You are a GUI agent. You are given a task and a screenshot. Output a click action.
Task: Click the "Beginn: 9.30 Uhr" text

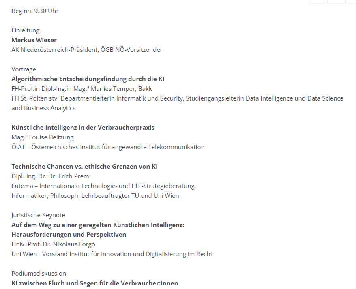coord(35,11)
